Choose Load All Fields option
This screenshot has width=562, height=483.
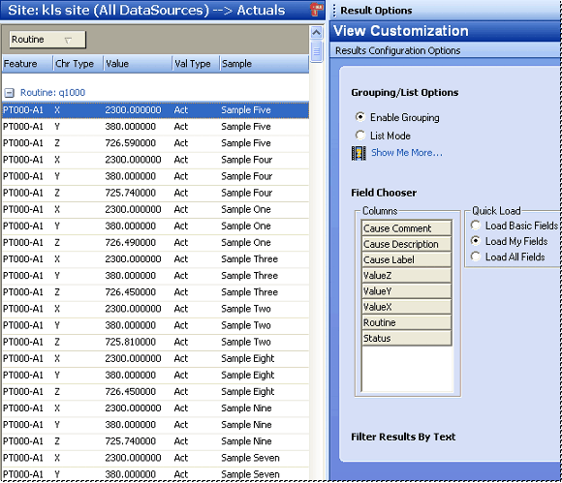(x=475, y=257)
